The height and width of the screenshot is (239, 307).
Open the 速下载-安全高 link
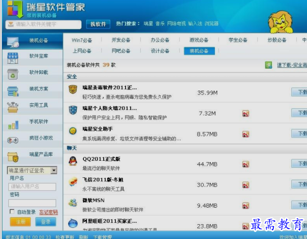292,65
